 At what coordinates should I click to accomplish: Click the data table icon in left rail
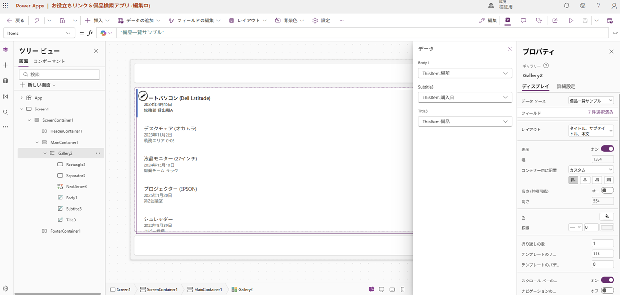[x=6, y=81]
